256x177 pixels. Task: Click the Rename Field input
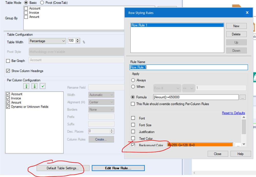point(106,87)
